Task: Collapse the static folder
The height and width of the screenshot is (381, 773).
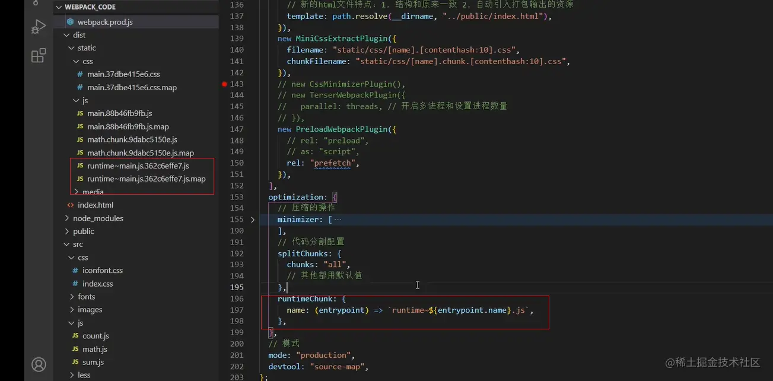Action: pos(71,48)
